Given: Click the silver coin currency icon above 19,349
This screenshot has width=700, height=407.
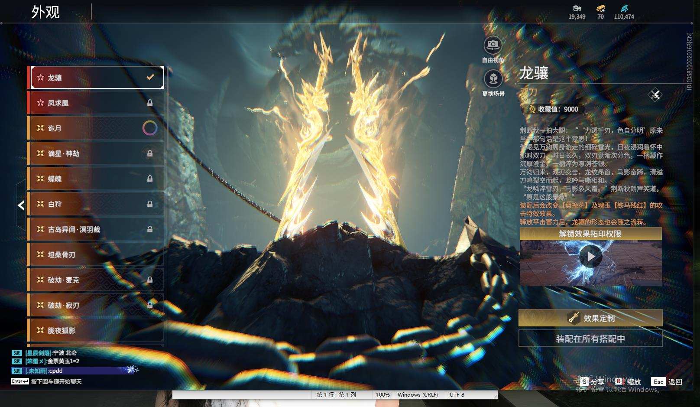Looking at the screenshot, I should pos(577,8).
